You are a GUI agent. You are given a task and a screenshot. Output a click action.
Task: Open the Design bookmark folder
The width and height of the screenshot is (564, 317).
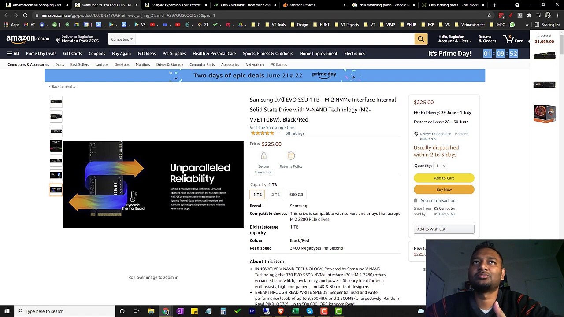point(299,25)
